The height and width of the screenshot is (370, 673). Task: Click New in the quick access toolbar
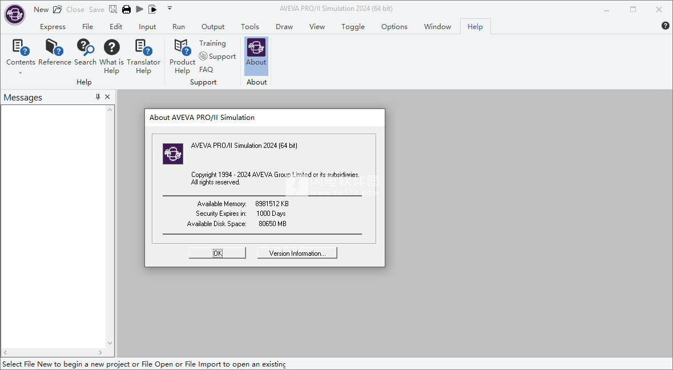[x=41, y=10]
